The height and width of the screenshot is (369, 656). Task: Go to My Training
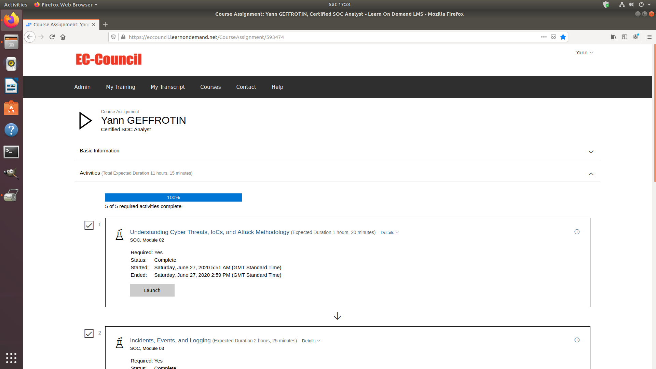[121, 87]
